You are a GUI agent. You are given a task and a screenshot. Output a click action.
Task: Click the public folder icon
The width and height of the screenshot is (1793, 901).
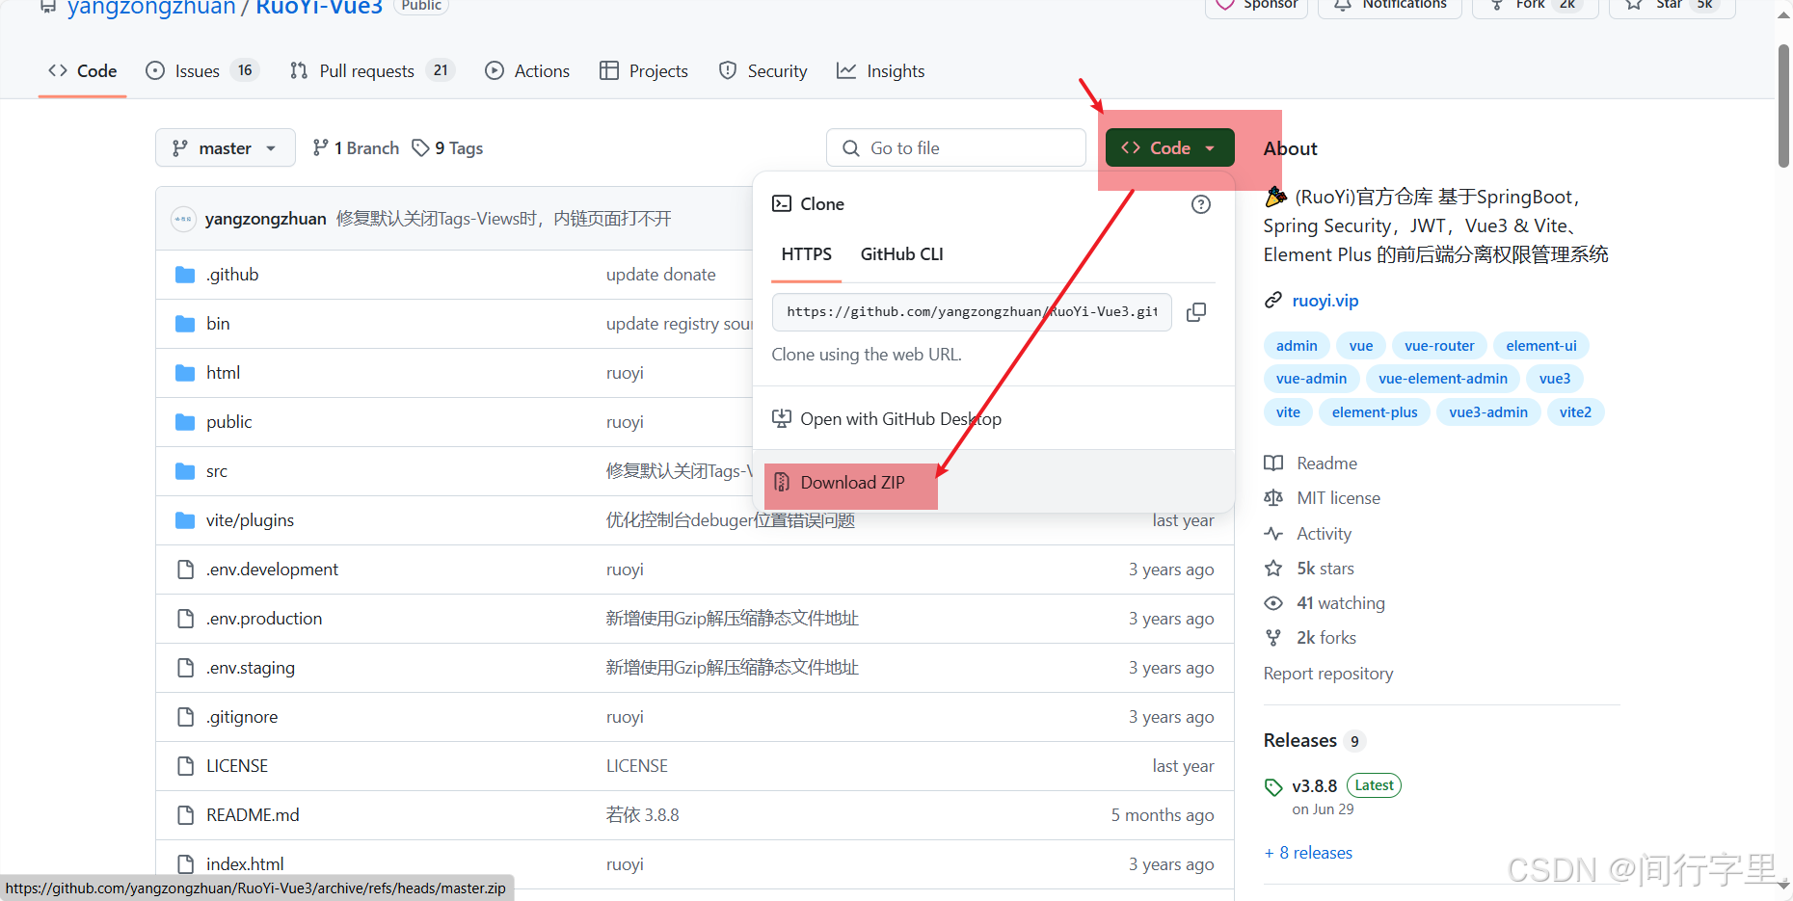tap(185, 422)
